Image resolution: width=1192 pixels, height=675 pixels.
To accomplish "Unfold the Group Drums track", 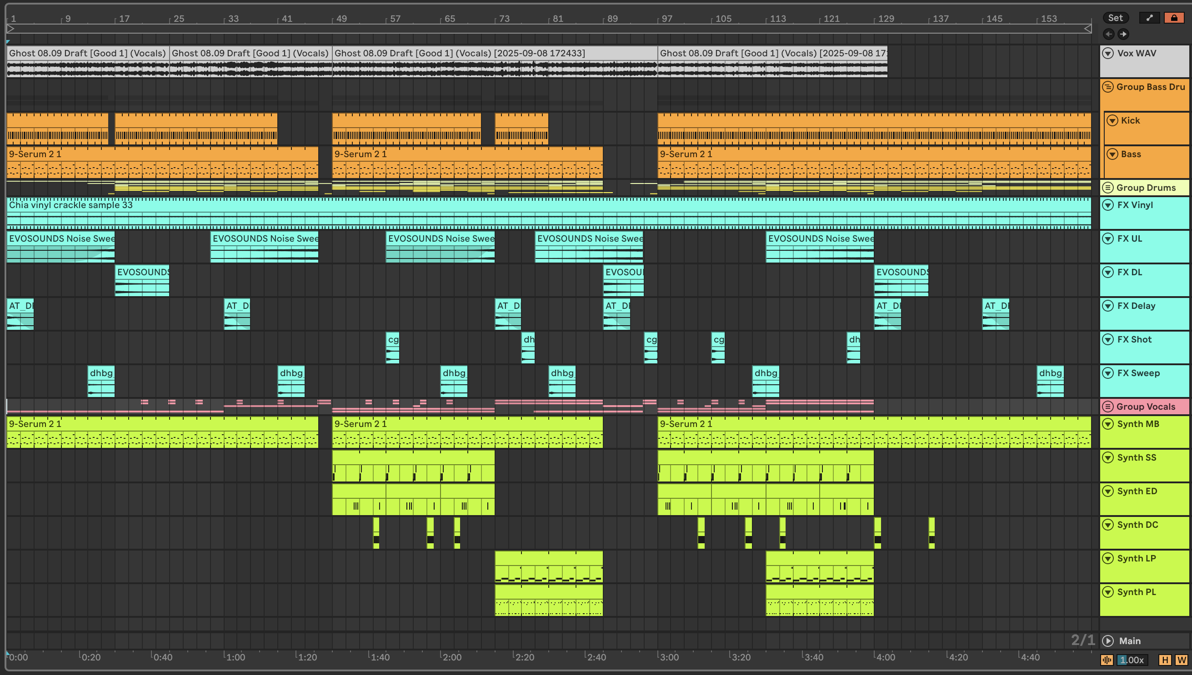I will pos(1108,188).
